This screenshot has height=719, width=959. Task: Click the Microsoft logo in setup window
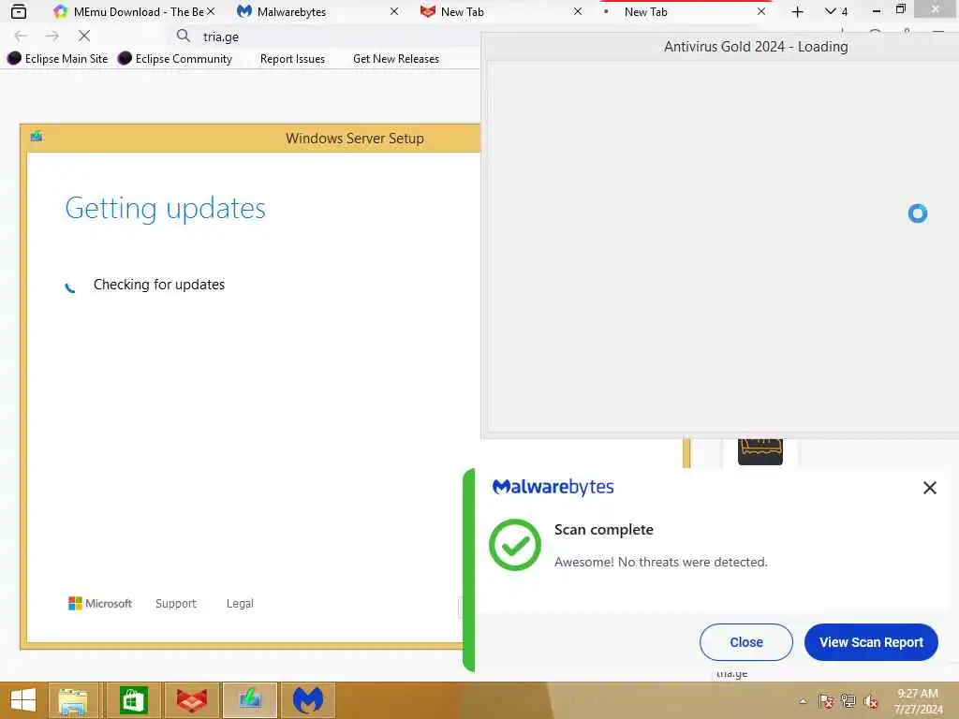coord(99,604)
